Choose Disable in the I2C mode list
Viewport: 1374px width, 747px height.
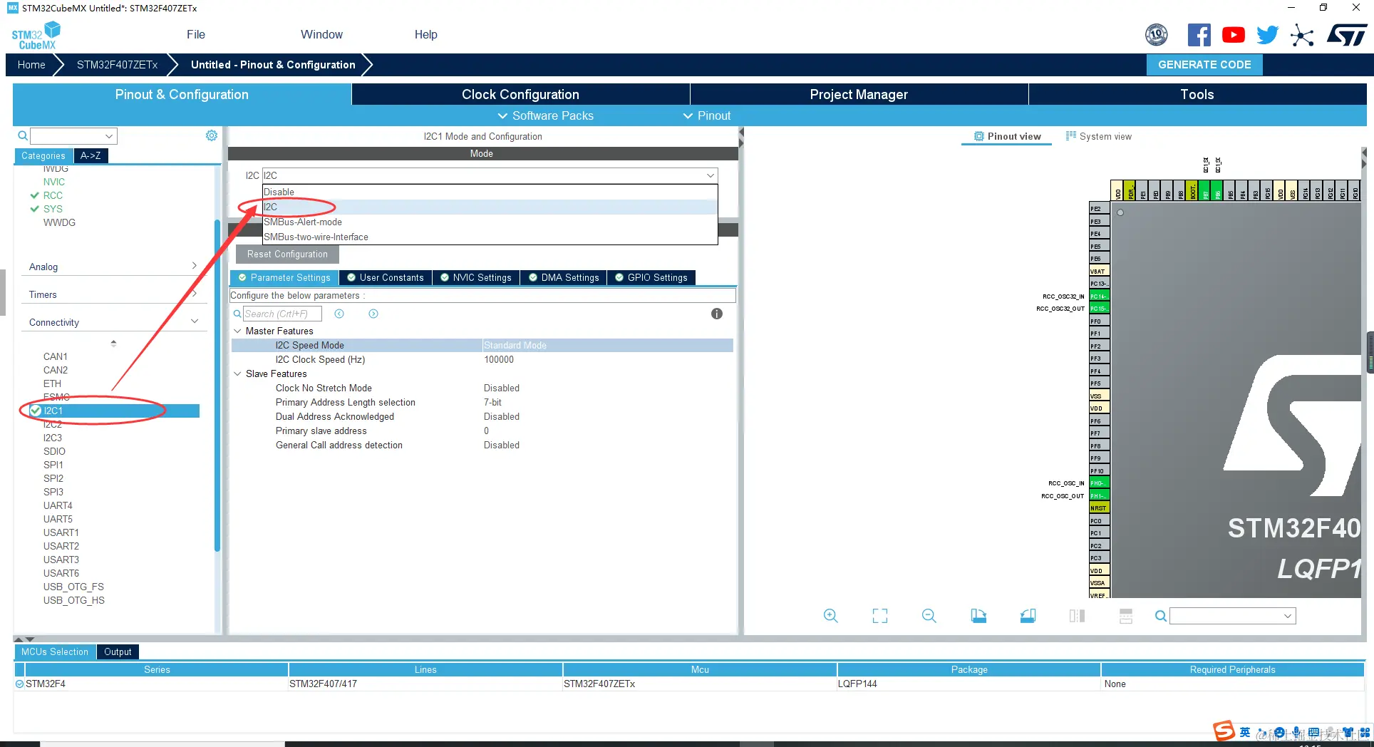click(490, 192)
